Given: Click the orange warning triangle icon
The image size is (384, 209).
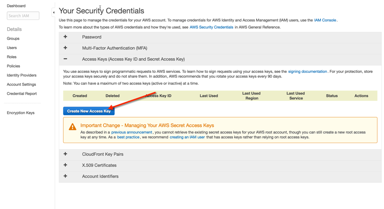Looking at the screenshot, I should [72, 126].
